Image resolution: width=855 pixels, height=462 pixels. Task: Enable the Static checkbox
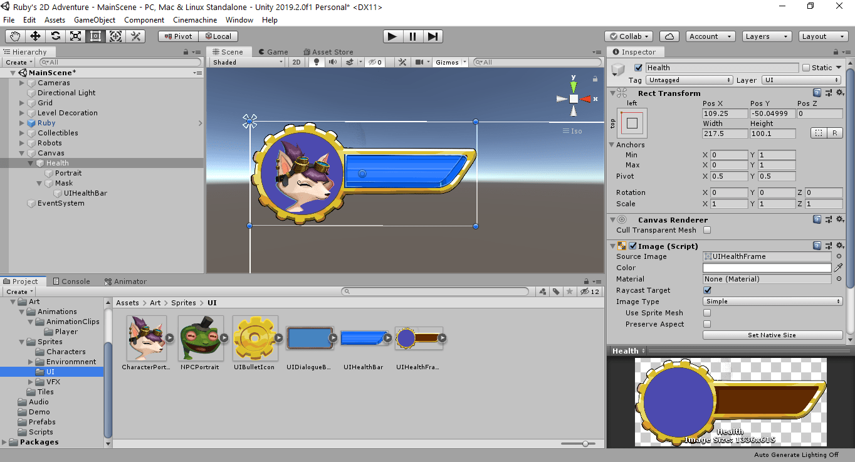click(805, 68)
